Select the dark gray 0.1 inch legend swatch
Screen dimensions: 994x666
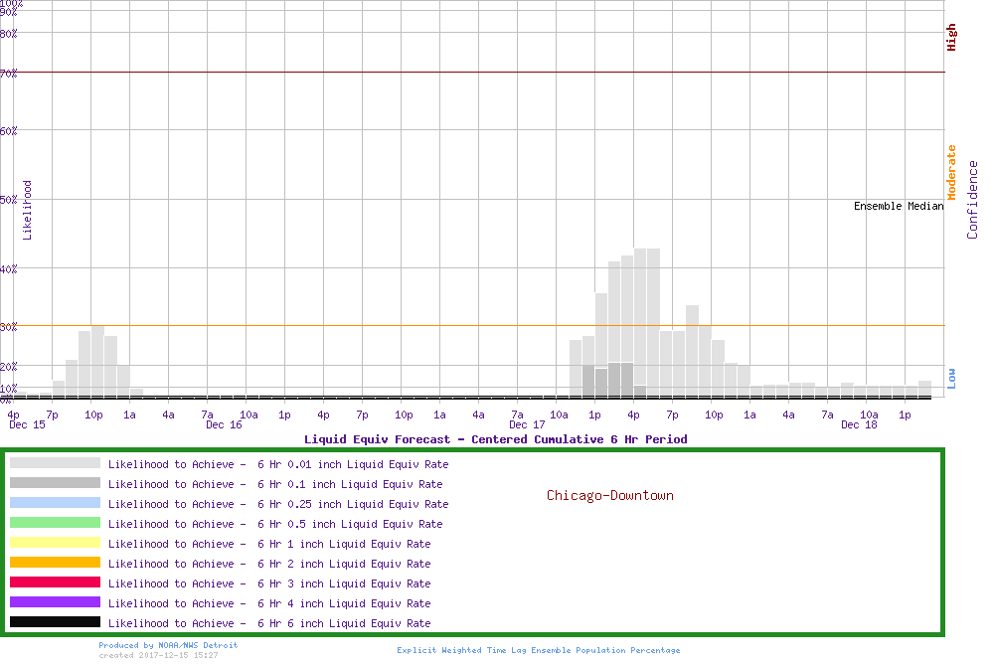[x=55, y=483]
